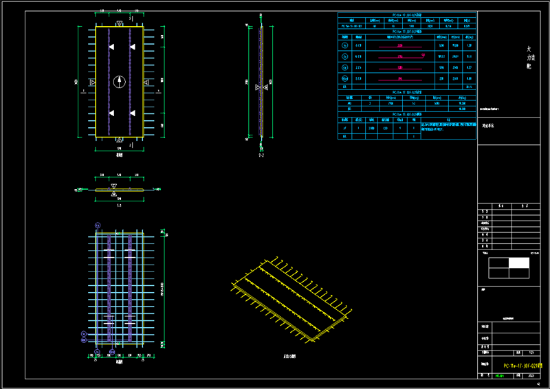The width and height of the screenshot is (550, 389).
Task: Select left purple truss band in reinforcement plan
Action: click(x=109, y=289)
